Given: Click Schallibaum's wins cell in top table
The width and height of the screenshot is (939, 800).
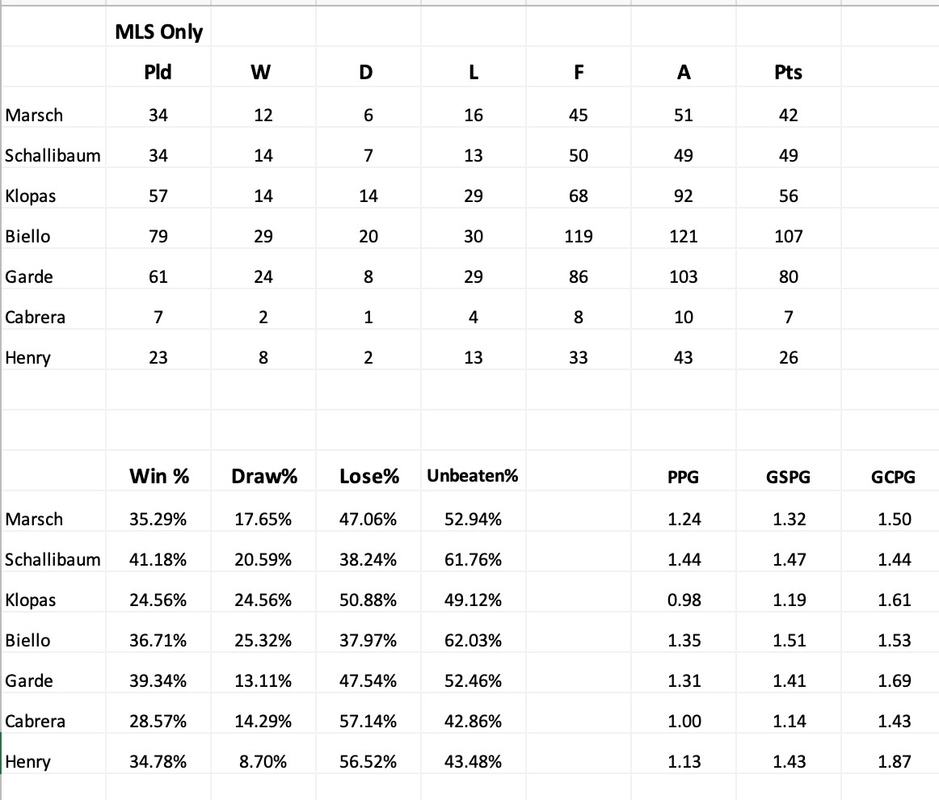Looking at the screenshot, I should pos(263,155).
